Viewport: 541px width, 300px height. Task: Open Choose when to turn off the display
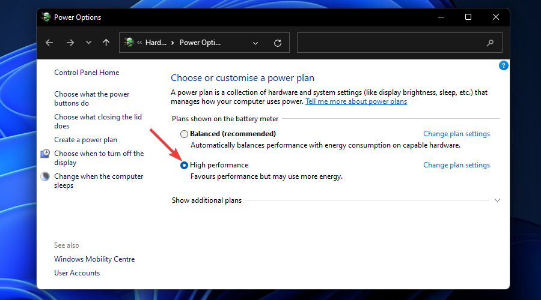coord(99,158)
